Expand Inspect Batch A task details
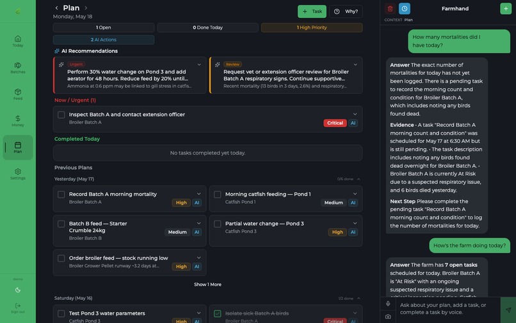The image size is (516, 323). coord(355,114)
